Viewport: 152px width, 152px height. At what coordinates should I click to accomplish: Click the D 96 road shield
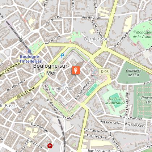coord(105,72)
